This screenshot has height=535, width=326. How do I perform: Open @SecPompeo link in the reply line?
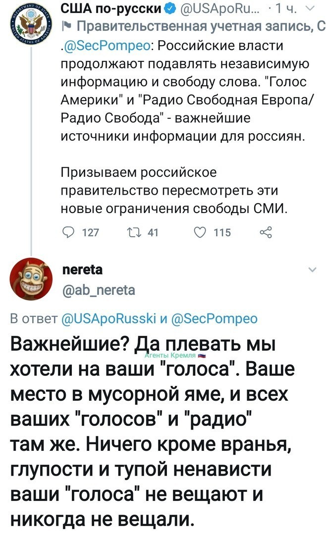point(214,319)
